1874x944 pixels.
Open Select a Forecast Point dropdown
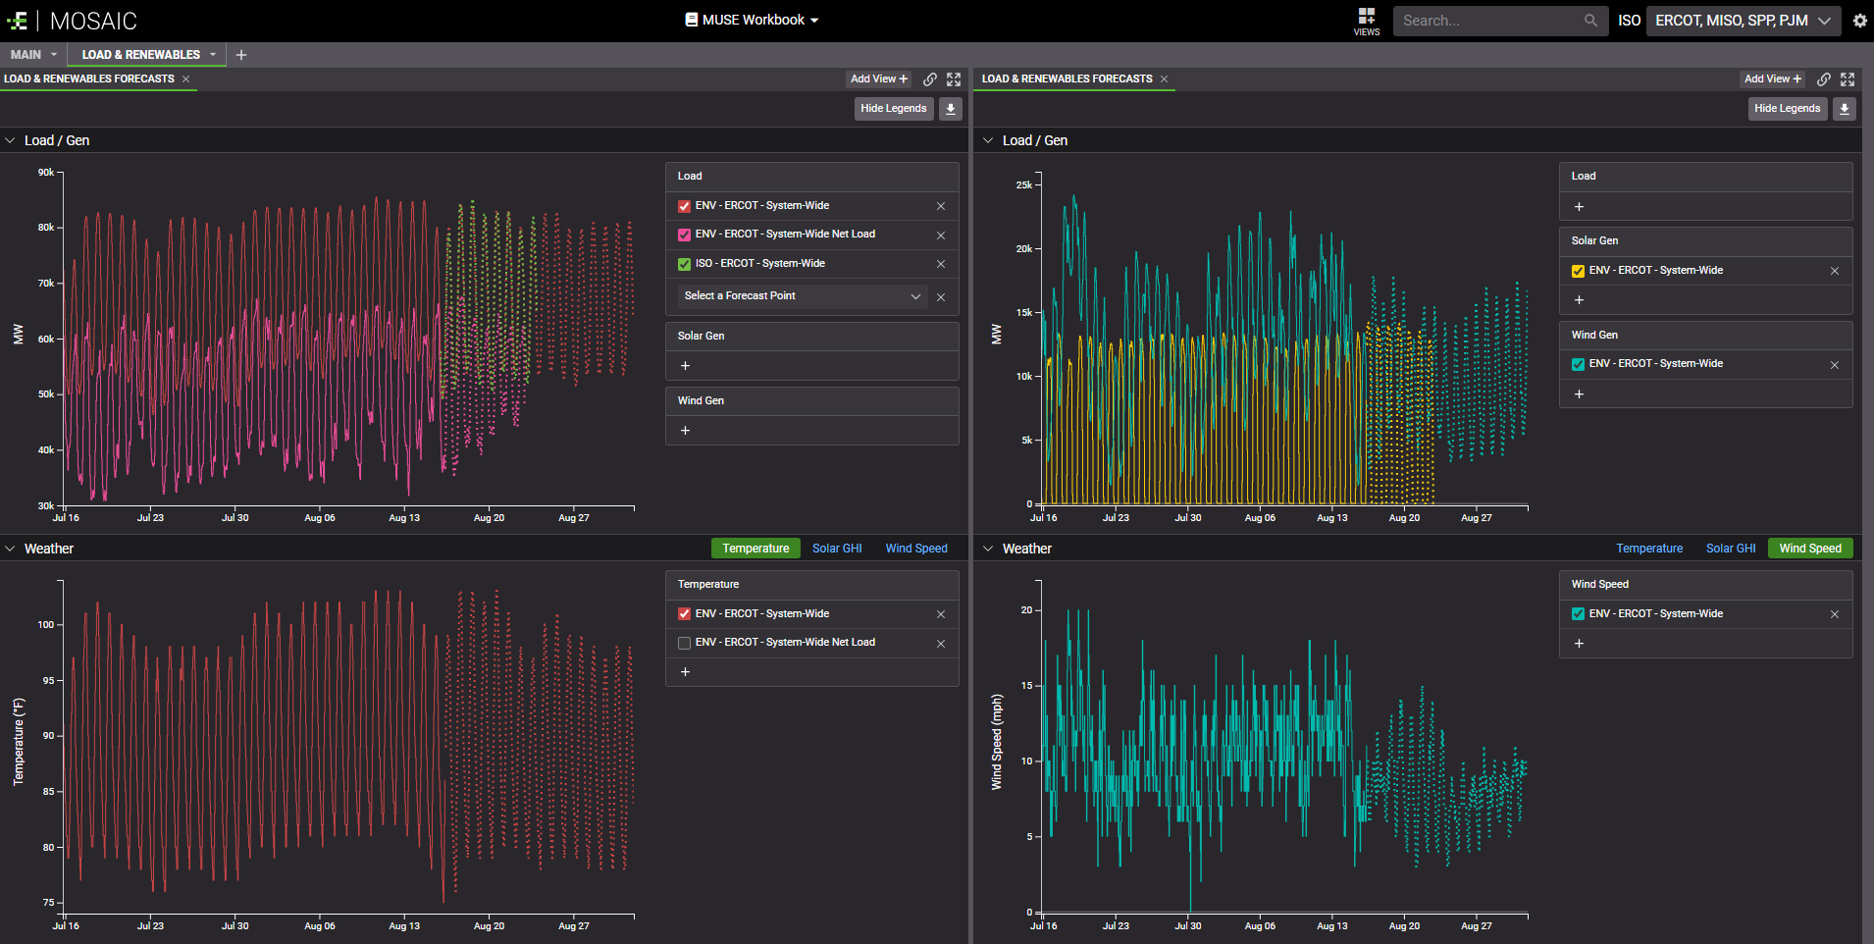point(802,296)
